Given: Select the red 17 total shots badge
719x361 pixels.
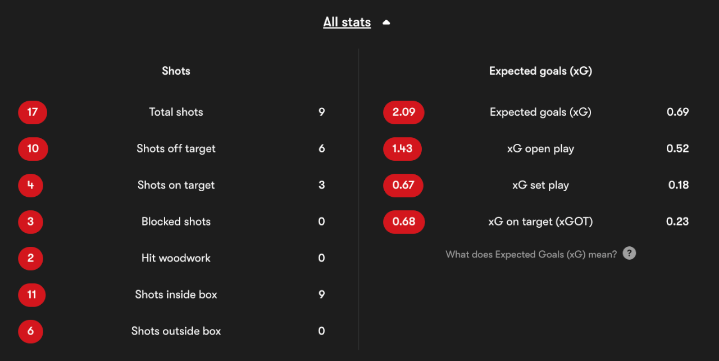Looking at the screenshot, I should pos(33,112).
